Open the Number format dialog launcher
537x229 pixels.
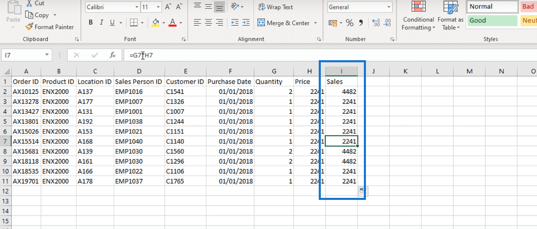pyautogui.click(x=393, y=39)
